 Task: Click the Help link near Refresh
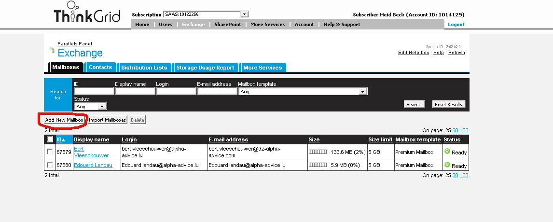tap(438, 52)
